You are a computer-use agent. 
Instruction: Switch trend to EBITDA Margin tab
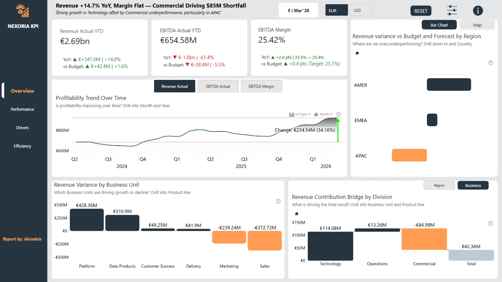click(x=261, y=86)
